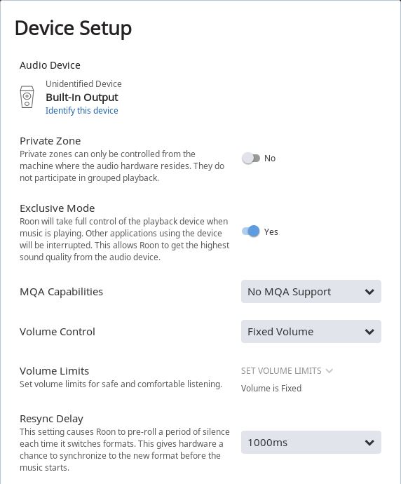
Task: Click the speaker audio device icon
Action: coord(27,97)
